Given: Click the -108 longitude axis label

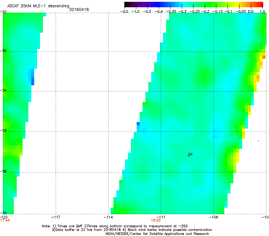Looking at the screenshot, I should pos(213,217).
